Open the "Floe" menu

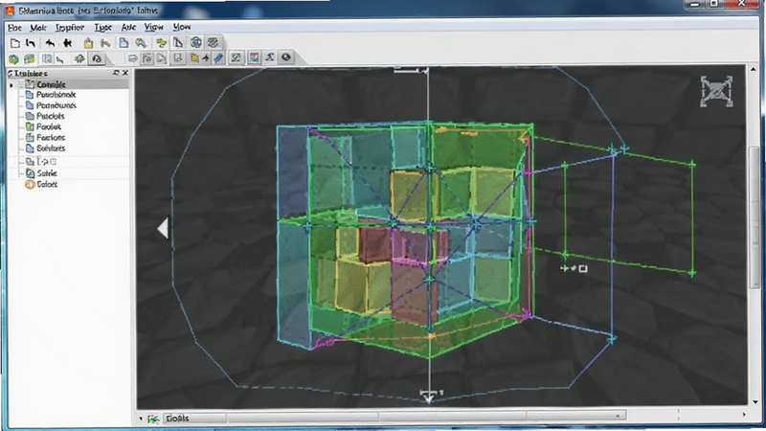(x=14, y=28)
